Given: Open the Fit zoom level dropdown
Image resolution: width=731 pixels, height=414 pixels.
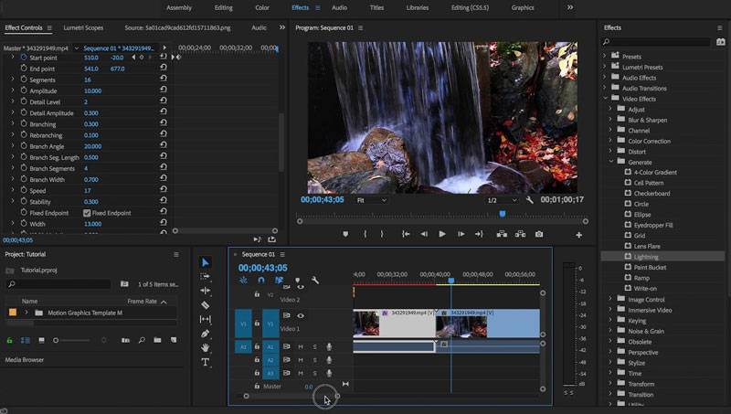Looking at the screenshot, I should click(372, 200).
